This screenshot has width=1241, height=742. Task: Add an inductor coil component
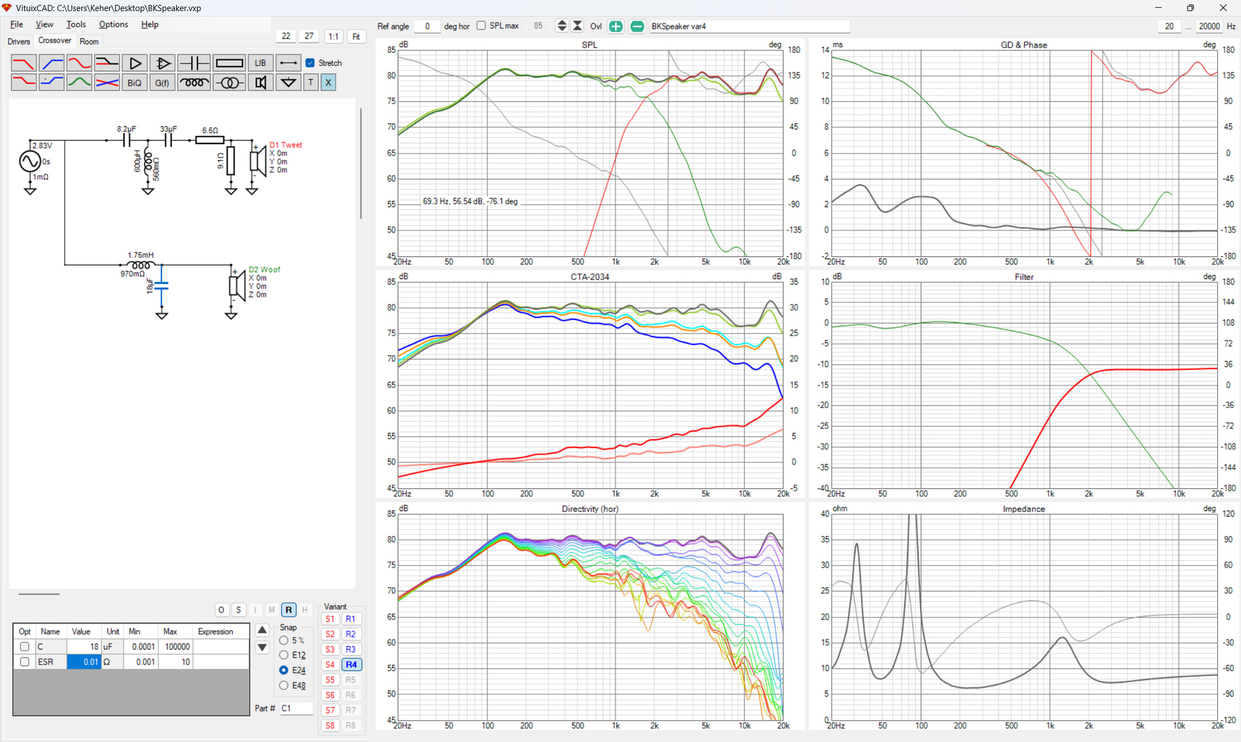194,82
